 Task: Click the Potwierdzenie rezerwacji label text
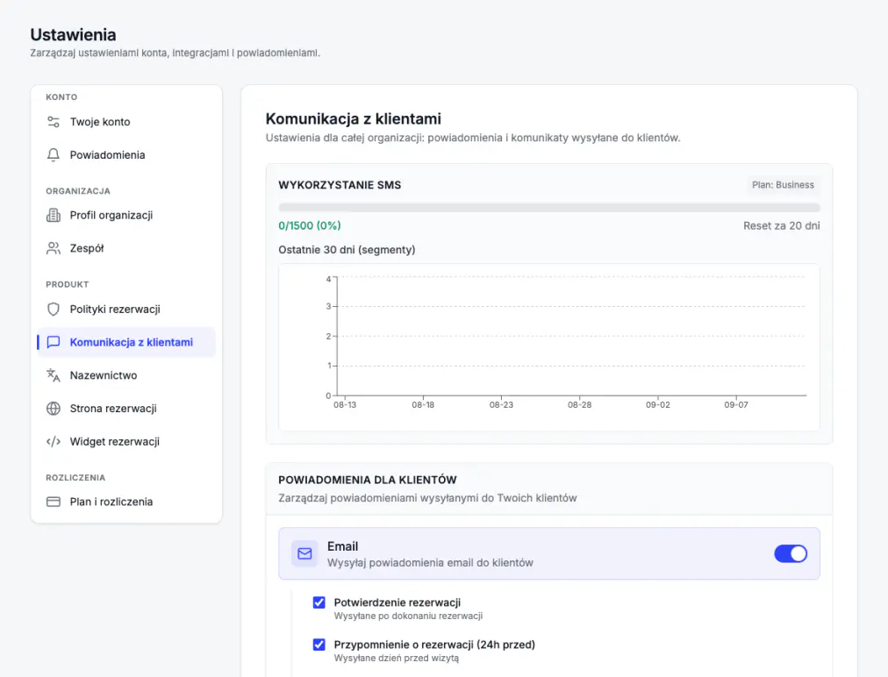[x=397, y=602]
